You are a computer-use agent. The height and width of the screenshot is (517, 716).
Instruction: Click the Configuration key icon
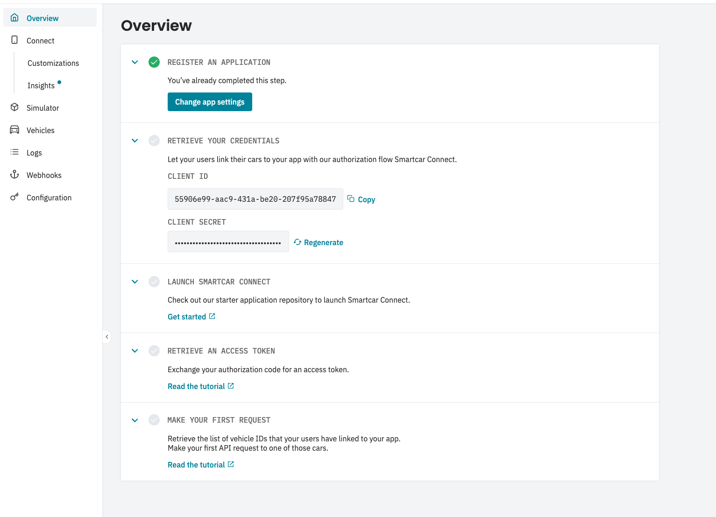click(14, 197)
